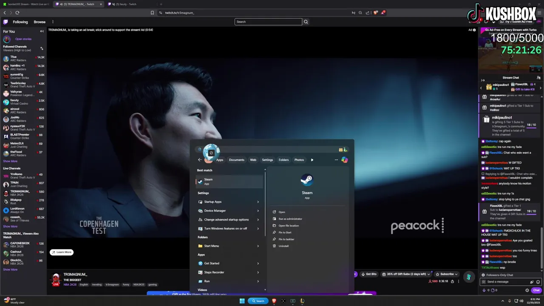The height and width of the screenshot is (306, 544).
Task: Open Bits cheer icon in chat input
Action: click(x=532, y=282)
